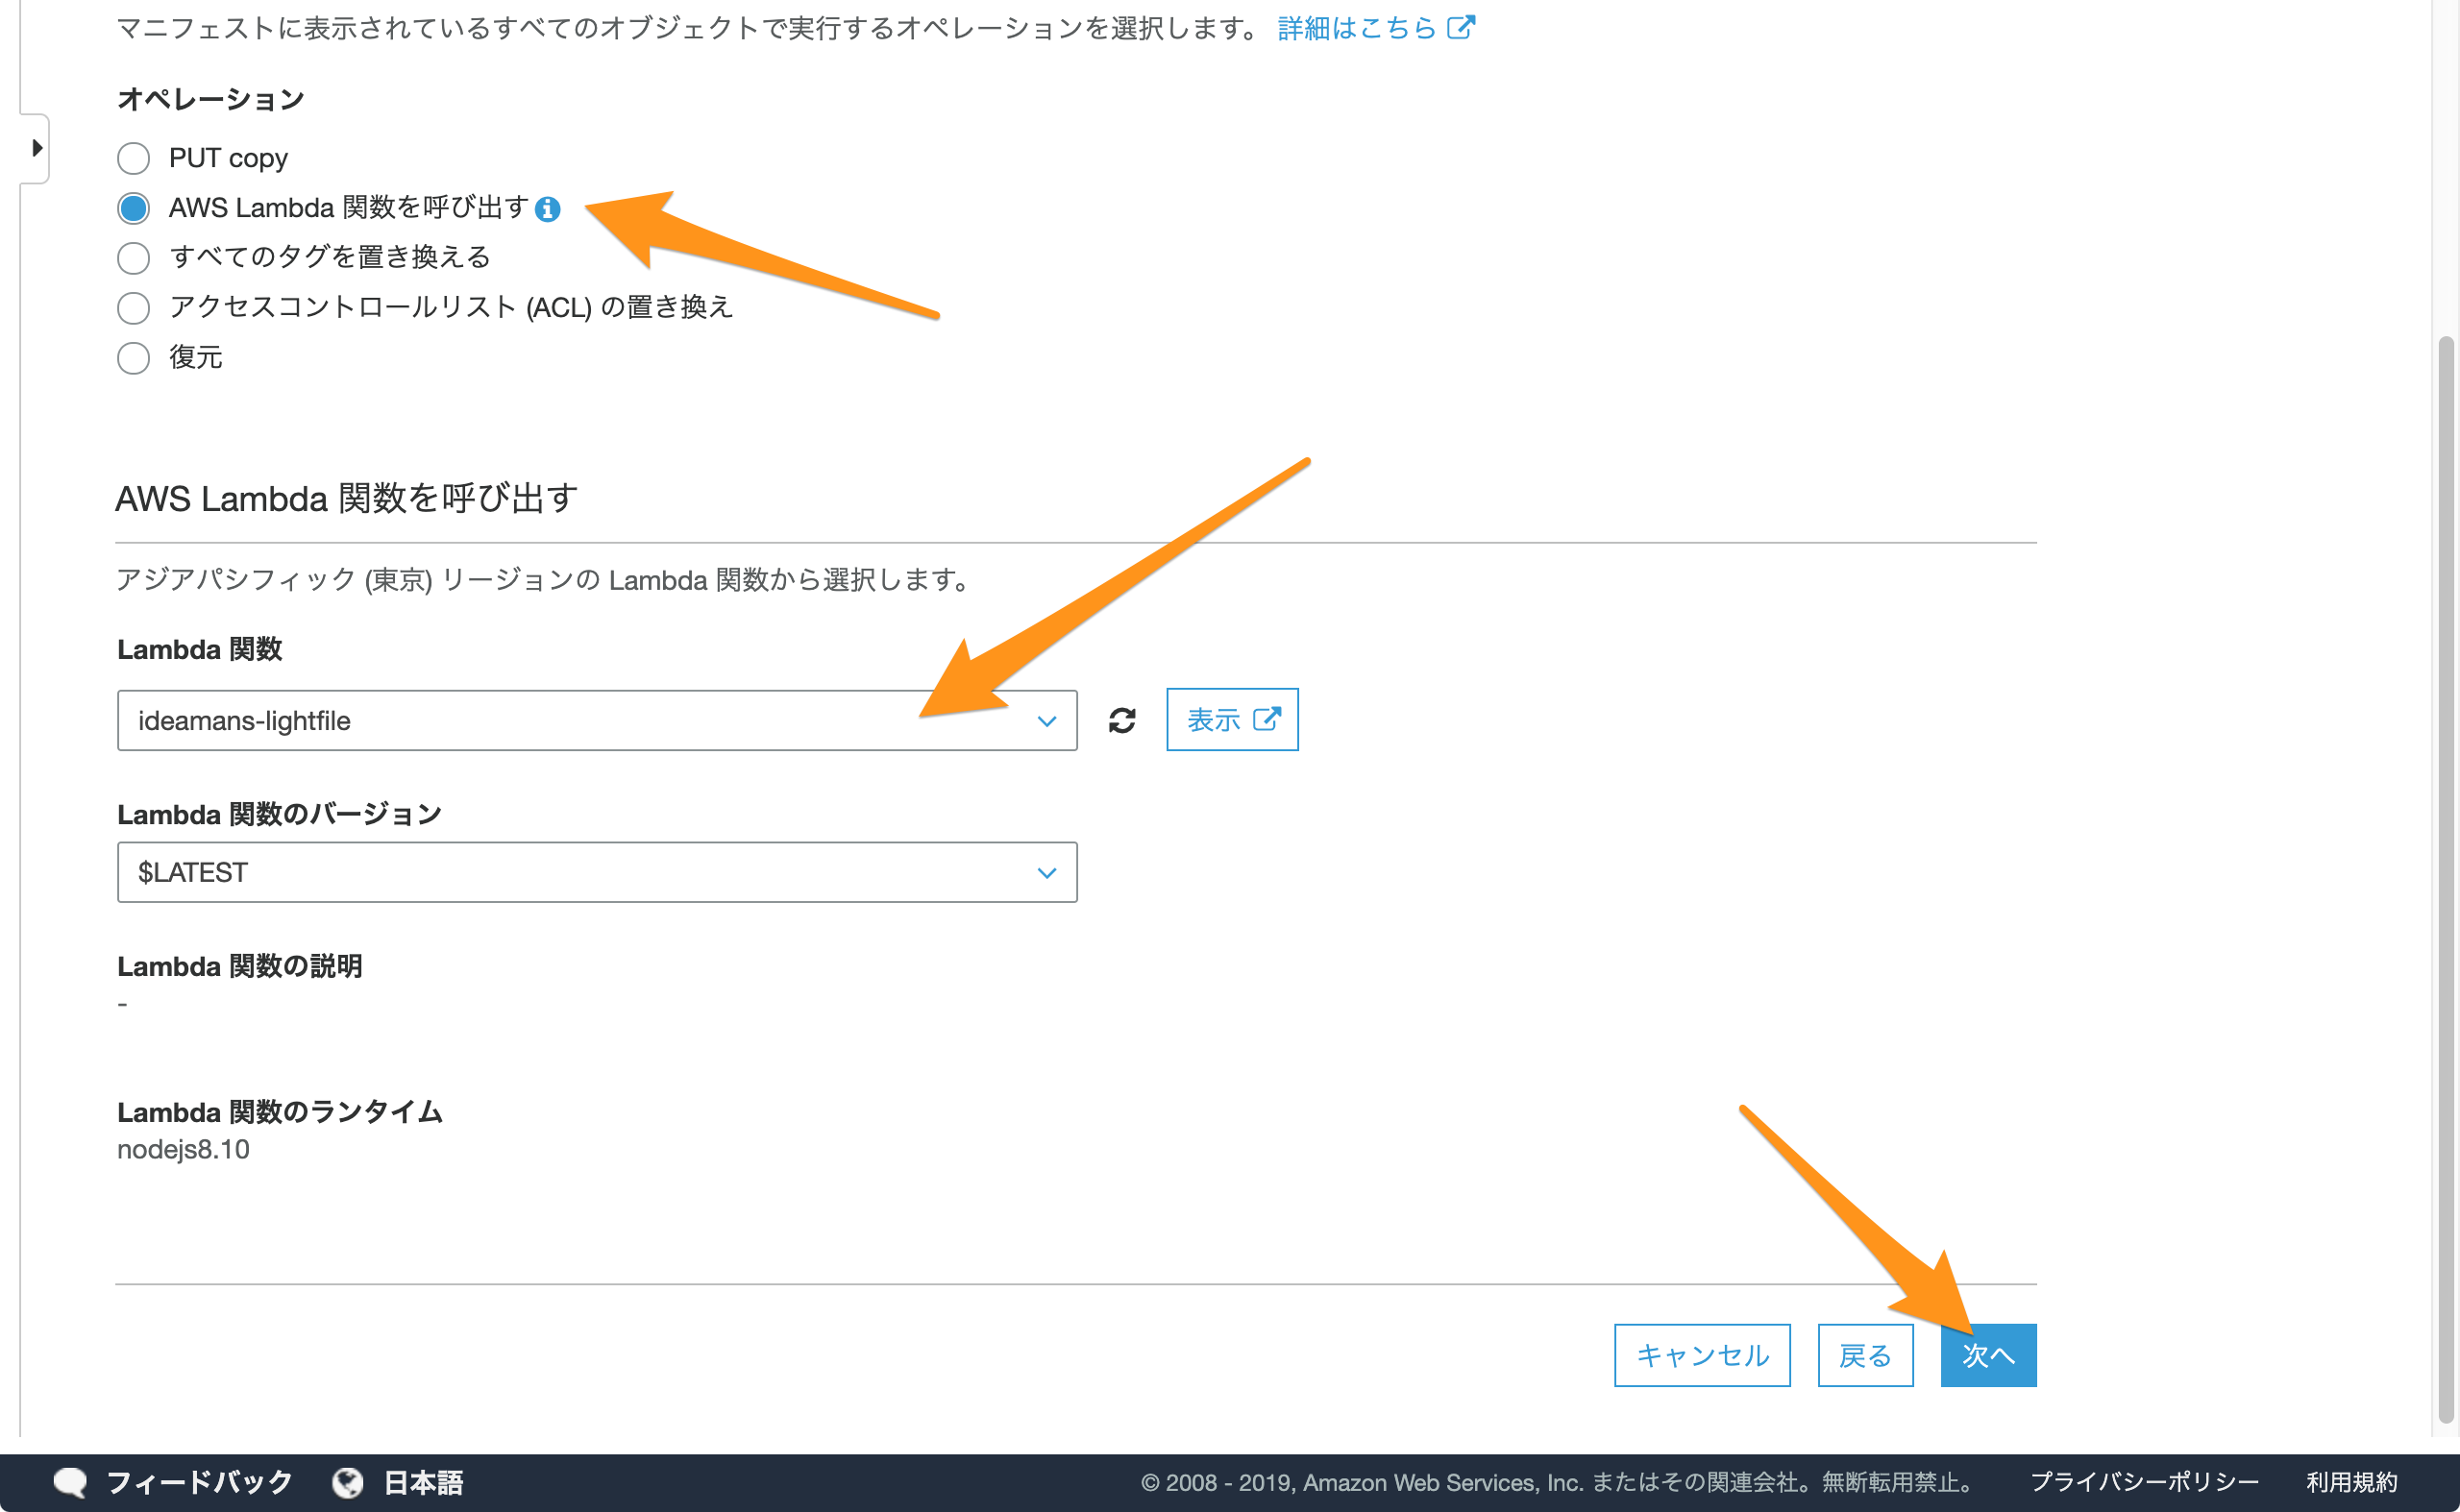Open the $LATEST version dropdown
2460x1512 pixels.
(x=598, y=872)
